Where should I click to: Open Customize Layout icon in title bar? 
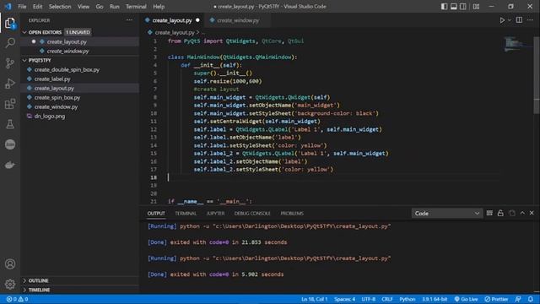[x=476, y=7]
